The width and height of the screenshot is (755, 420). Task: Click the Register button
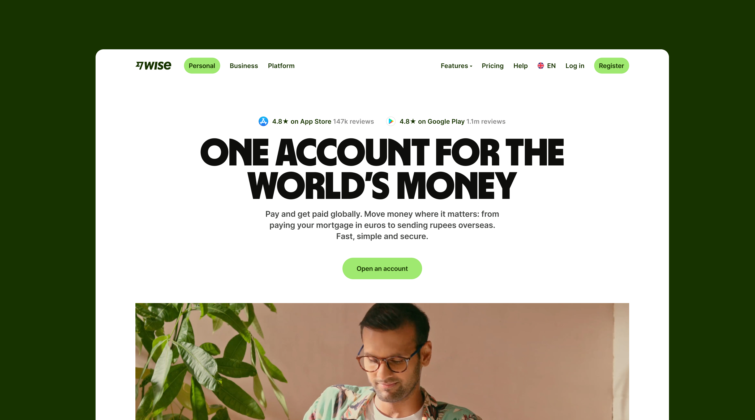(x=611, y=65)
